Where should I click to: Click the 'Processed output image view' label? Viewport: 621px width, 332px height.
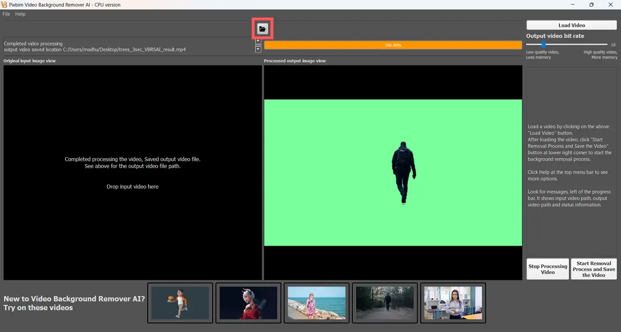click(295, 61)
